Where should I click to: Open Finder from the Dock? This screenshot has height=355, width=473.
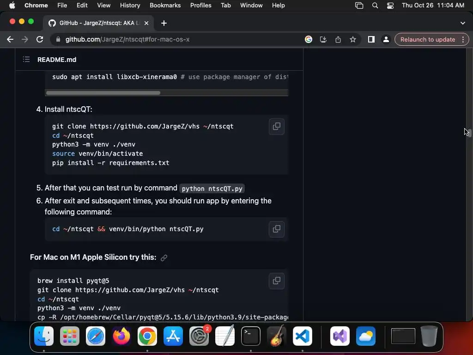point(44,336)
